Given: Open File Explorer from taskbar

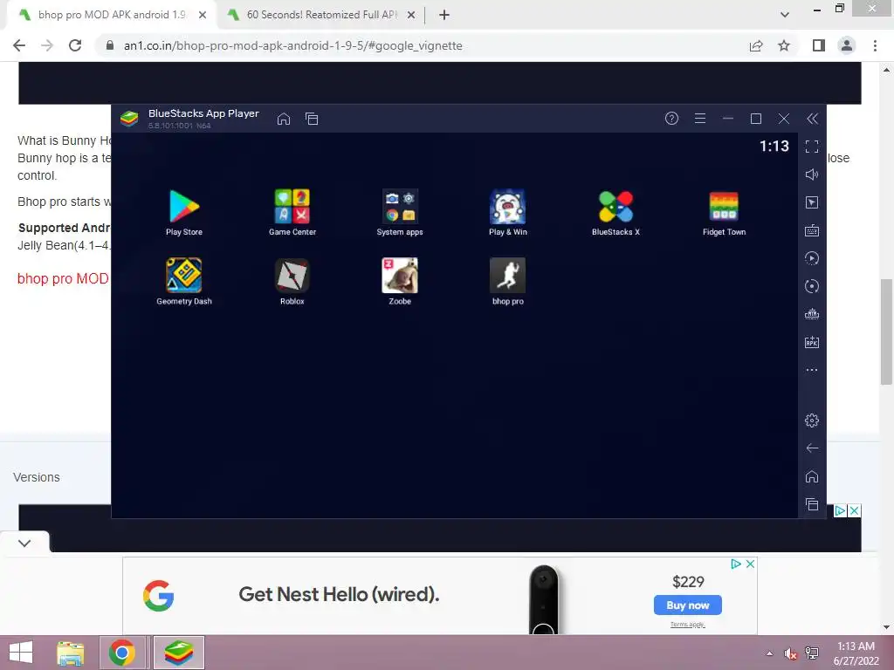Looking at the screenshot, I should (70, 653).
